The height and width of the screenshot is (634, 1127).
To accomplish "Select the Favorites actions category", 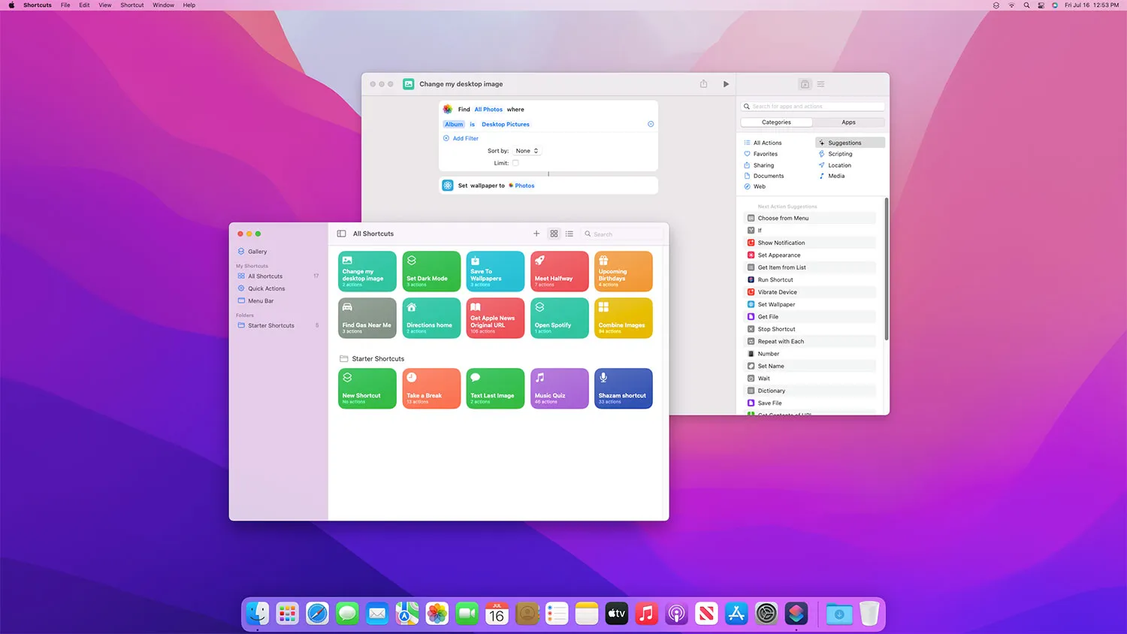I will [763, 153].
